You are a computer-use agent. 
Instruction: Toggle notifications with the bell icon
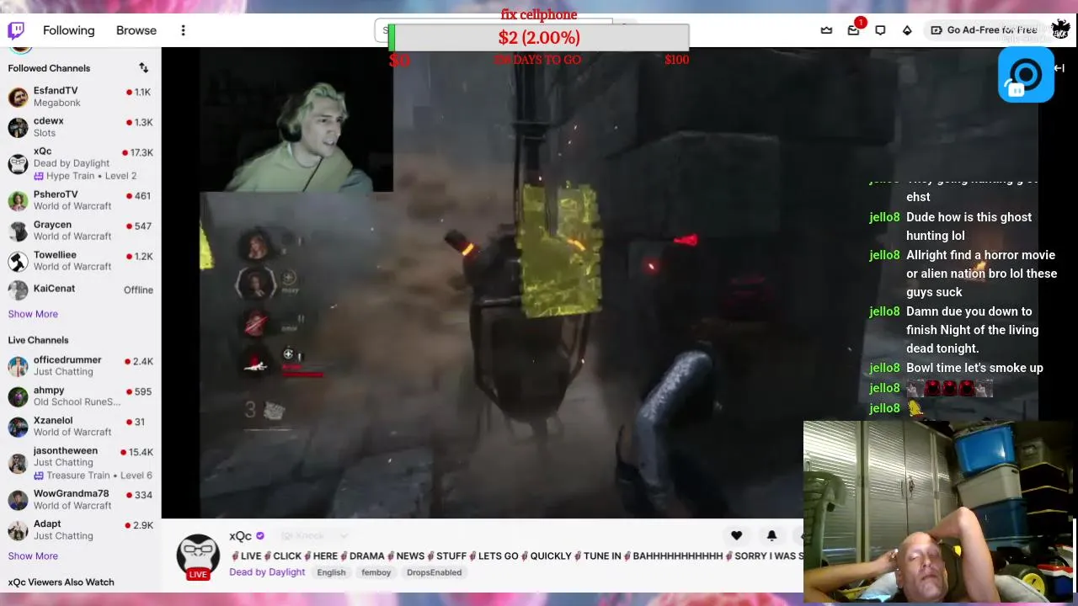[771, 535]
